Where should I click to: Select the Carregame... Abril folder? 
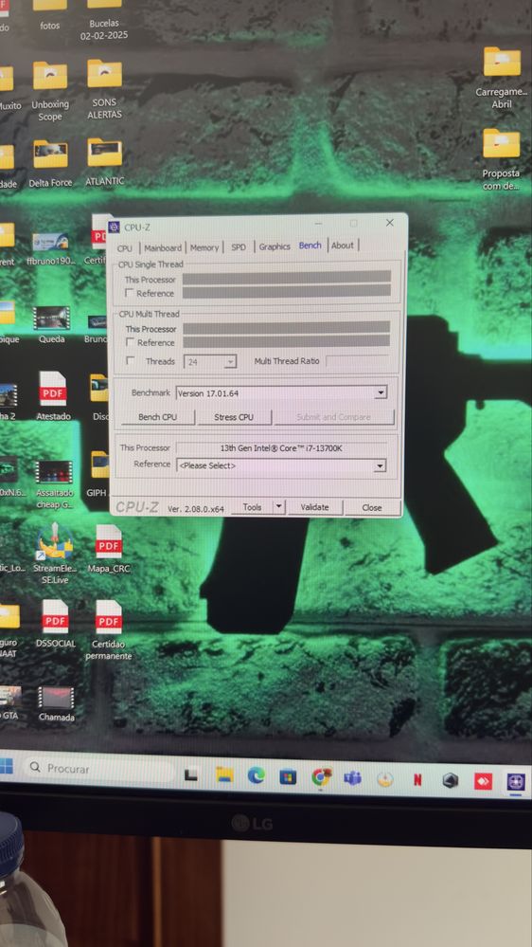(502, 79)
